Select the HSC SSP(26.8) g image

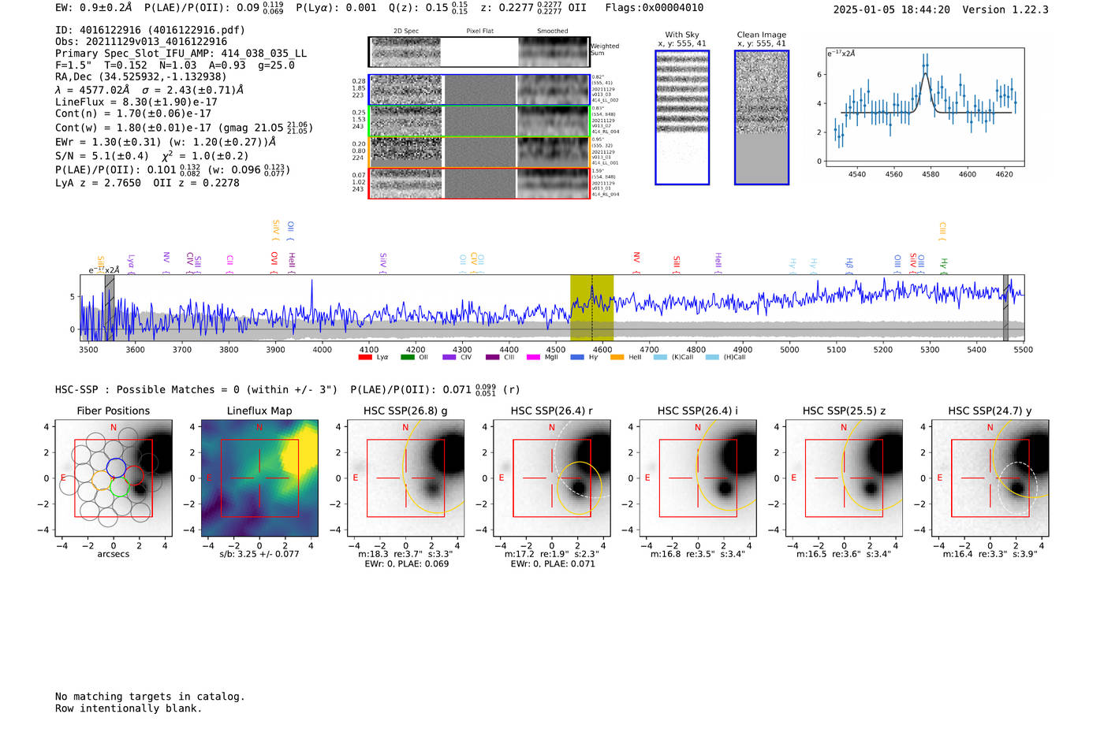click(x=406, y=478)
